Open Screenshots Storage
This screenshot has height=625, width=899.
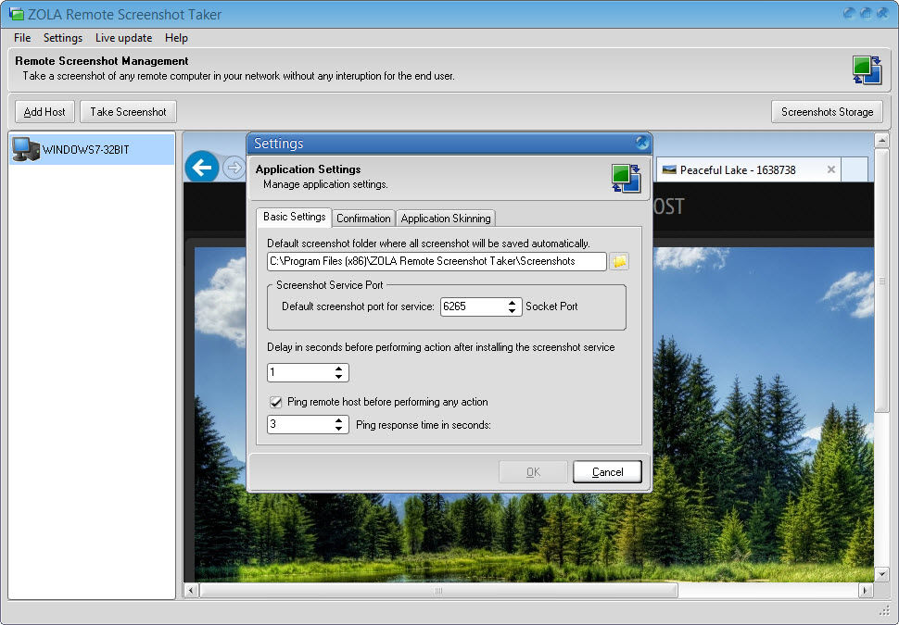827,112
